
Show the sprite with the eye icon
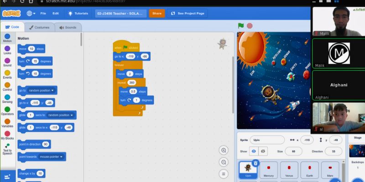(253, 152)
